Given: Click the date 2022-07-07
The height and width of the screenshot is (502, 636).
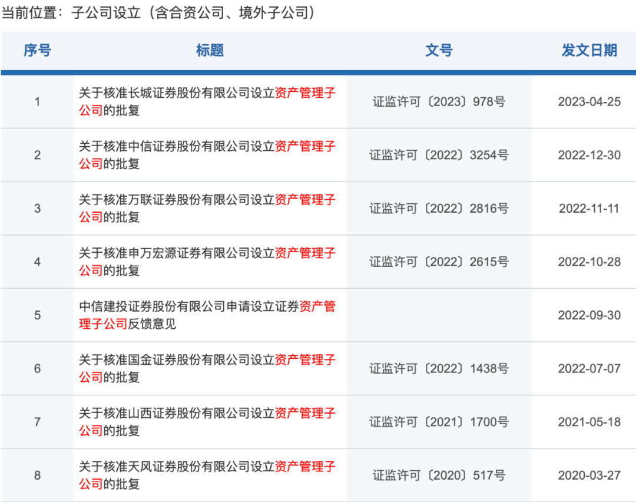Looking at the screenshot, I should pyautogui.click(x=589, y=368).
